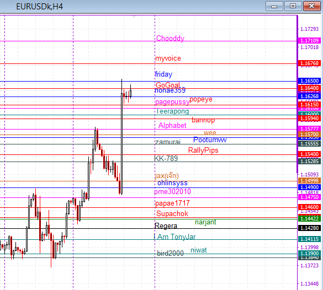This screenshot has width=323, height=290.
Task: Select the Alphabet line label
Action: coord(172,126)
